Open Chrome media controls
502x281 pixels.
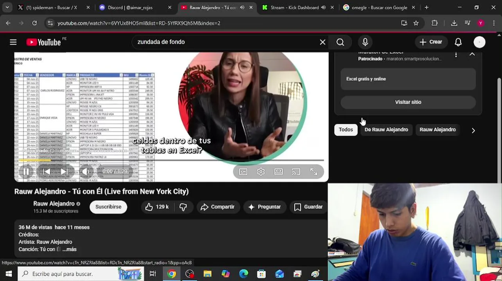pyautogui.click(x=467, y=23)
